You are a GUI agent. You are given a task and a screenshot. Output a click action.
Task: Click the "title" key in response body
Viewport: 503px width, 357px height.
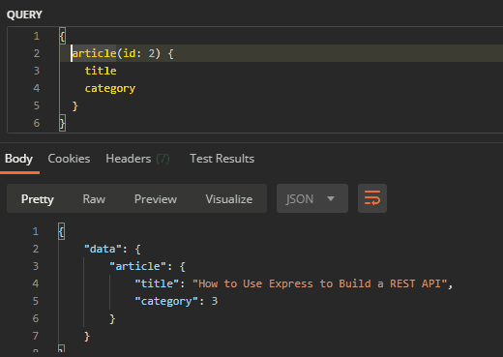point(157,283)
